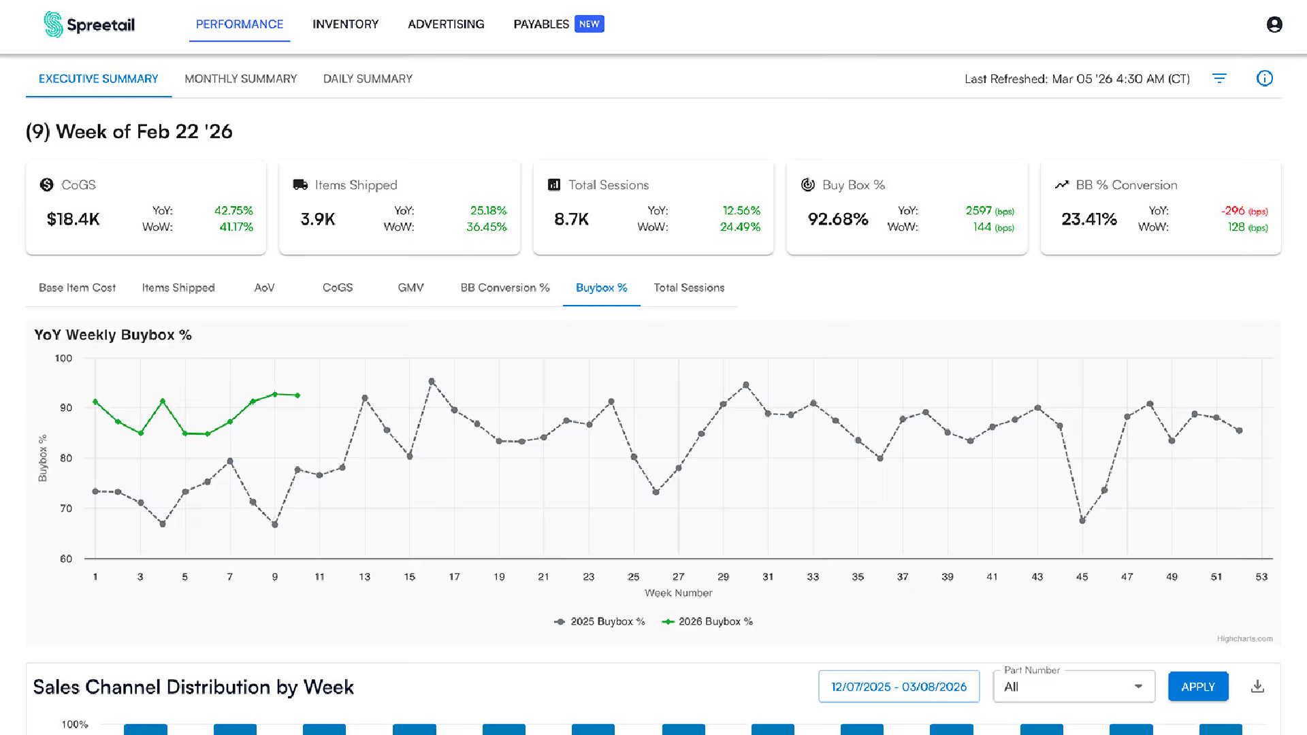The height and width of the screenshot is (735, 1307).
Task: Click the Spreetail logo
Action: [89, 24]
